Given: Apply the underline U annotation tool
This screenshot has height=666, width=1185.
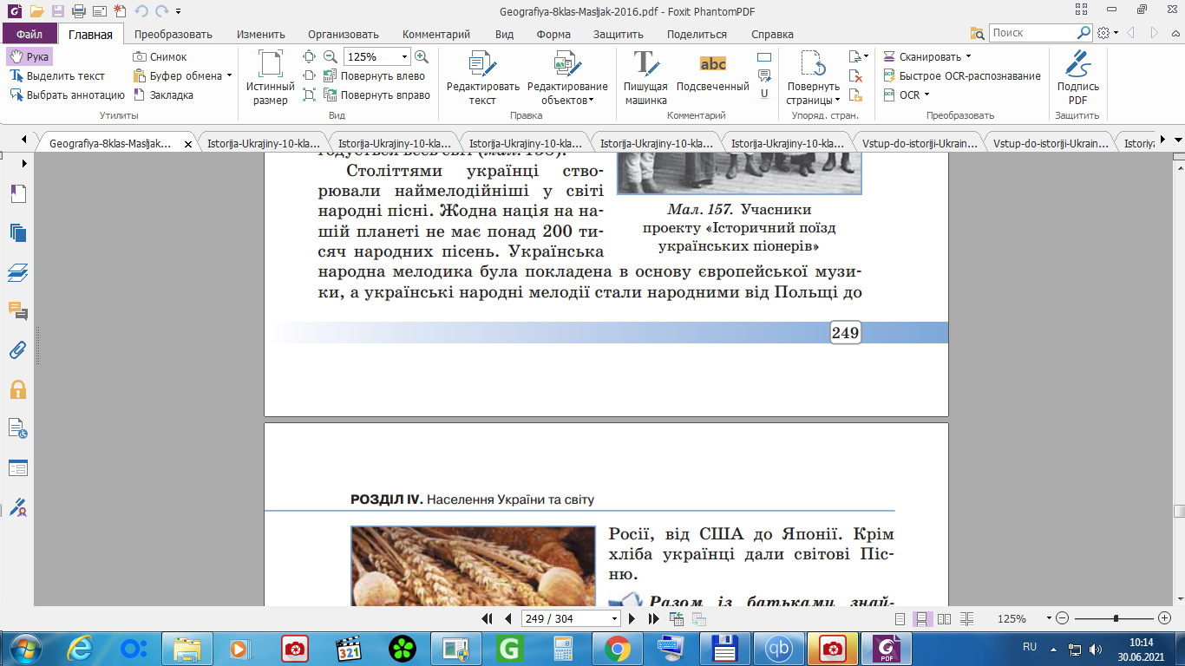Looking at the screenshot, I should pyautogui.click(x=763, y=94).
